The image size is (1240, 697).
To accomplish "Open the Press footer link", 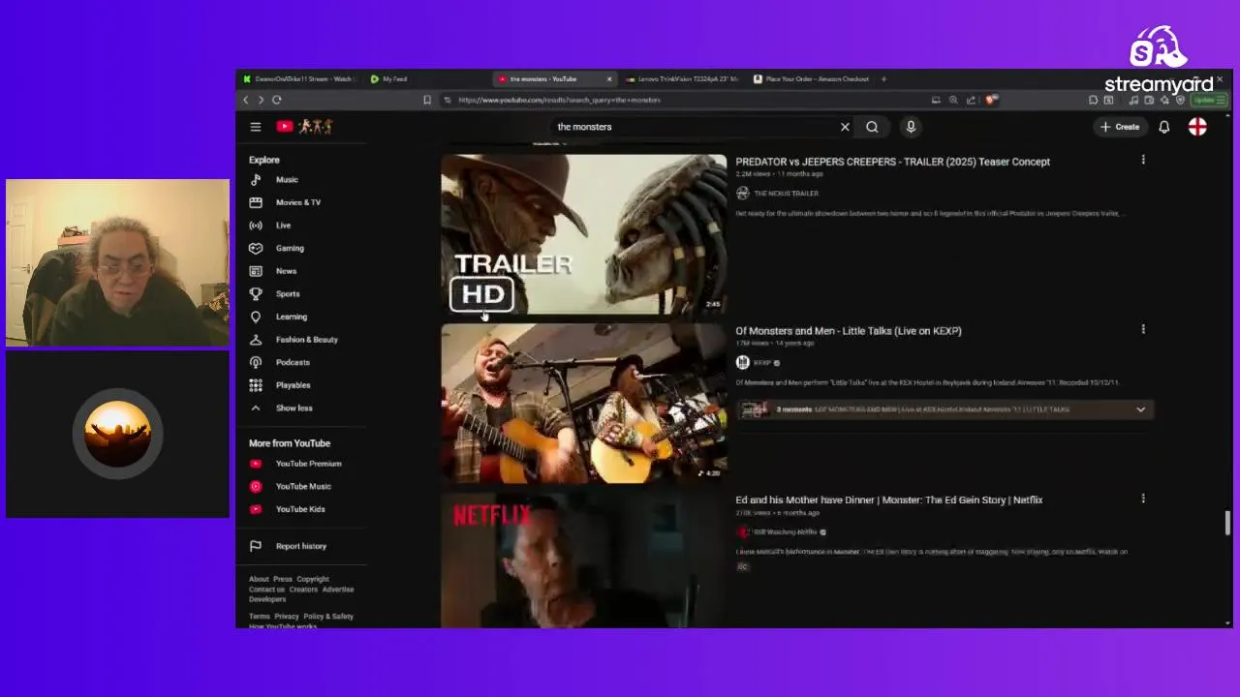I will pyautogui.click(x=282, y=579).
